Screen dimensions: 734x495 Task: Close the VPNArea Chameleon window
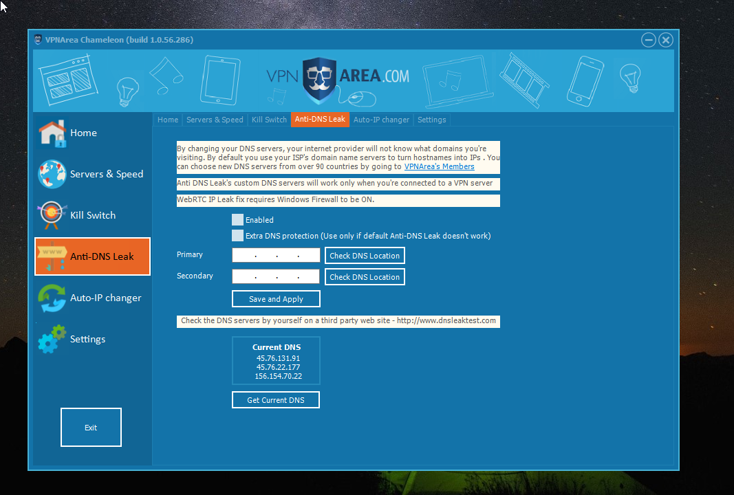click(666, 41)
